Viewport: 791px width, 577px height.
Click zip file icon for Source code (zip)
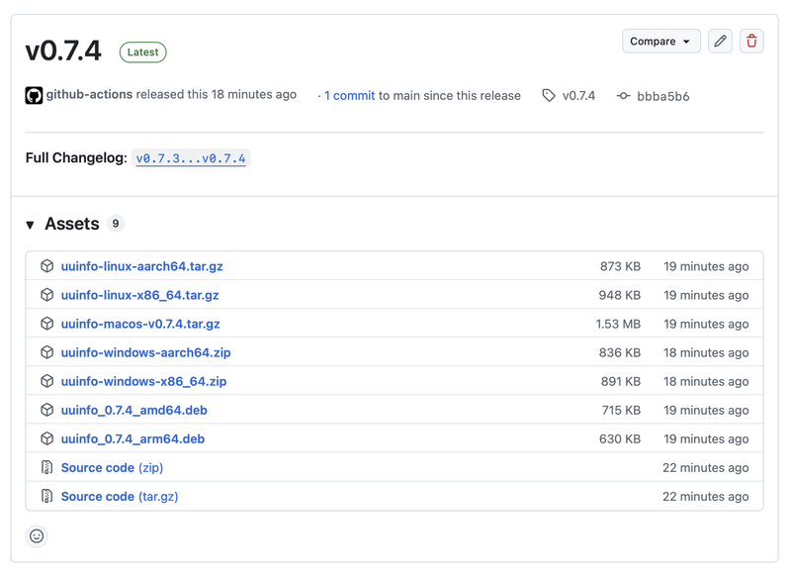[46, 467]
